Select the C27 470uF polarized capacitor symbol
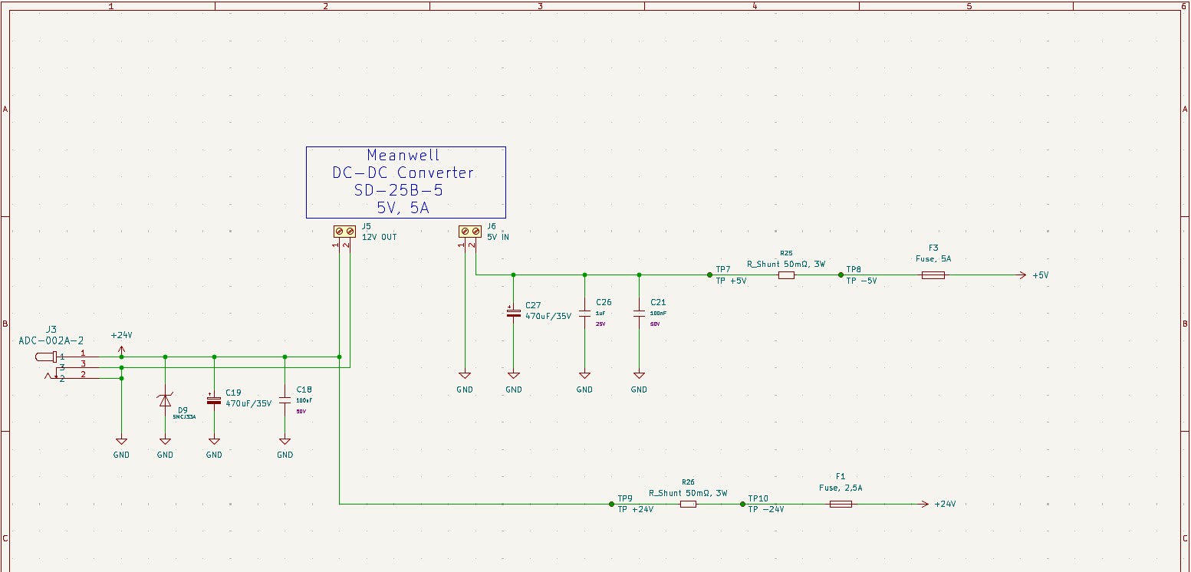This screenshot has width=1191, height=572. pyautogui.click(x=514, y=313)
